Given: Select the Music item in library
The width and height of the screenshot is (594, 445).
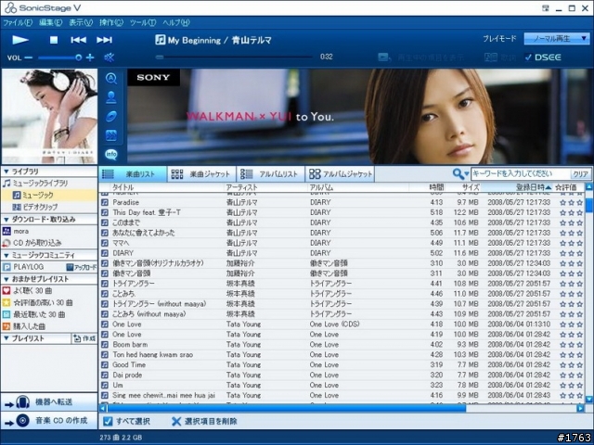Looking at the screenshot, I should click(49, 196).
